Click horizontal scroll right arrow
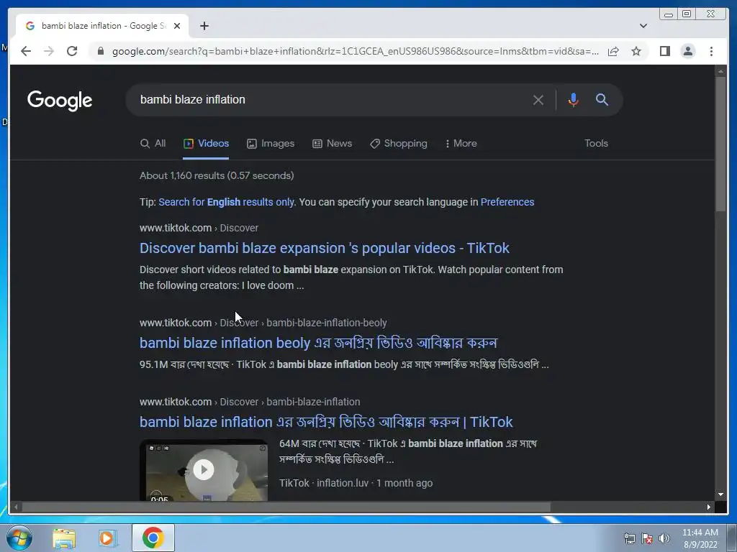This screenshot has height=552, width=737. [709, 507]
